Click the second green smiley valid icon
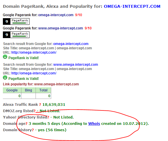168x141 pixels. 5,78
